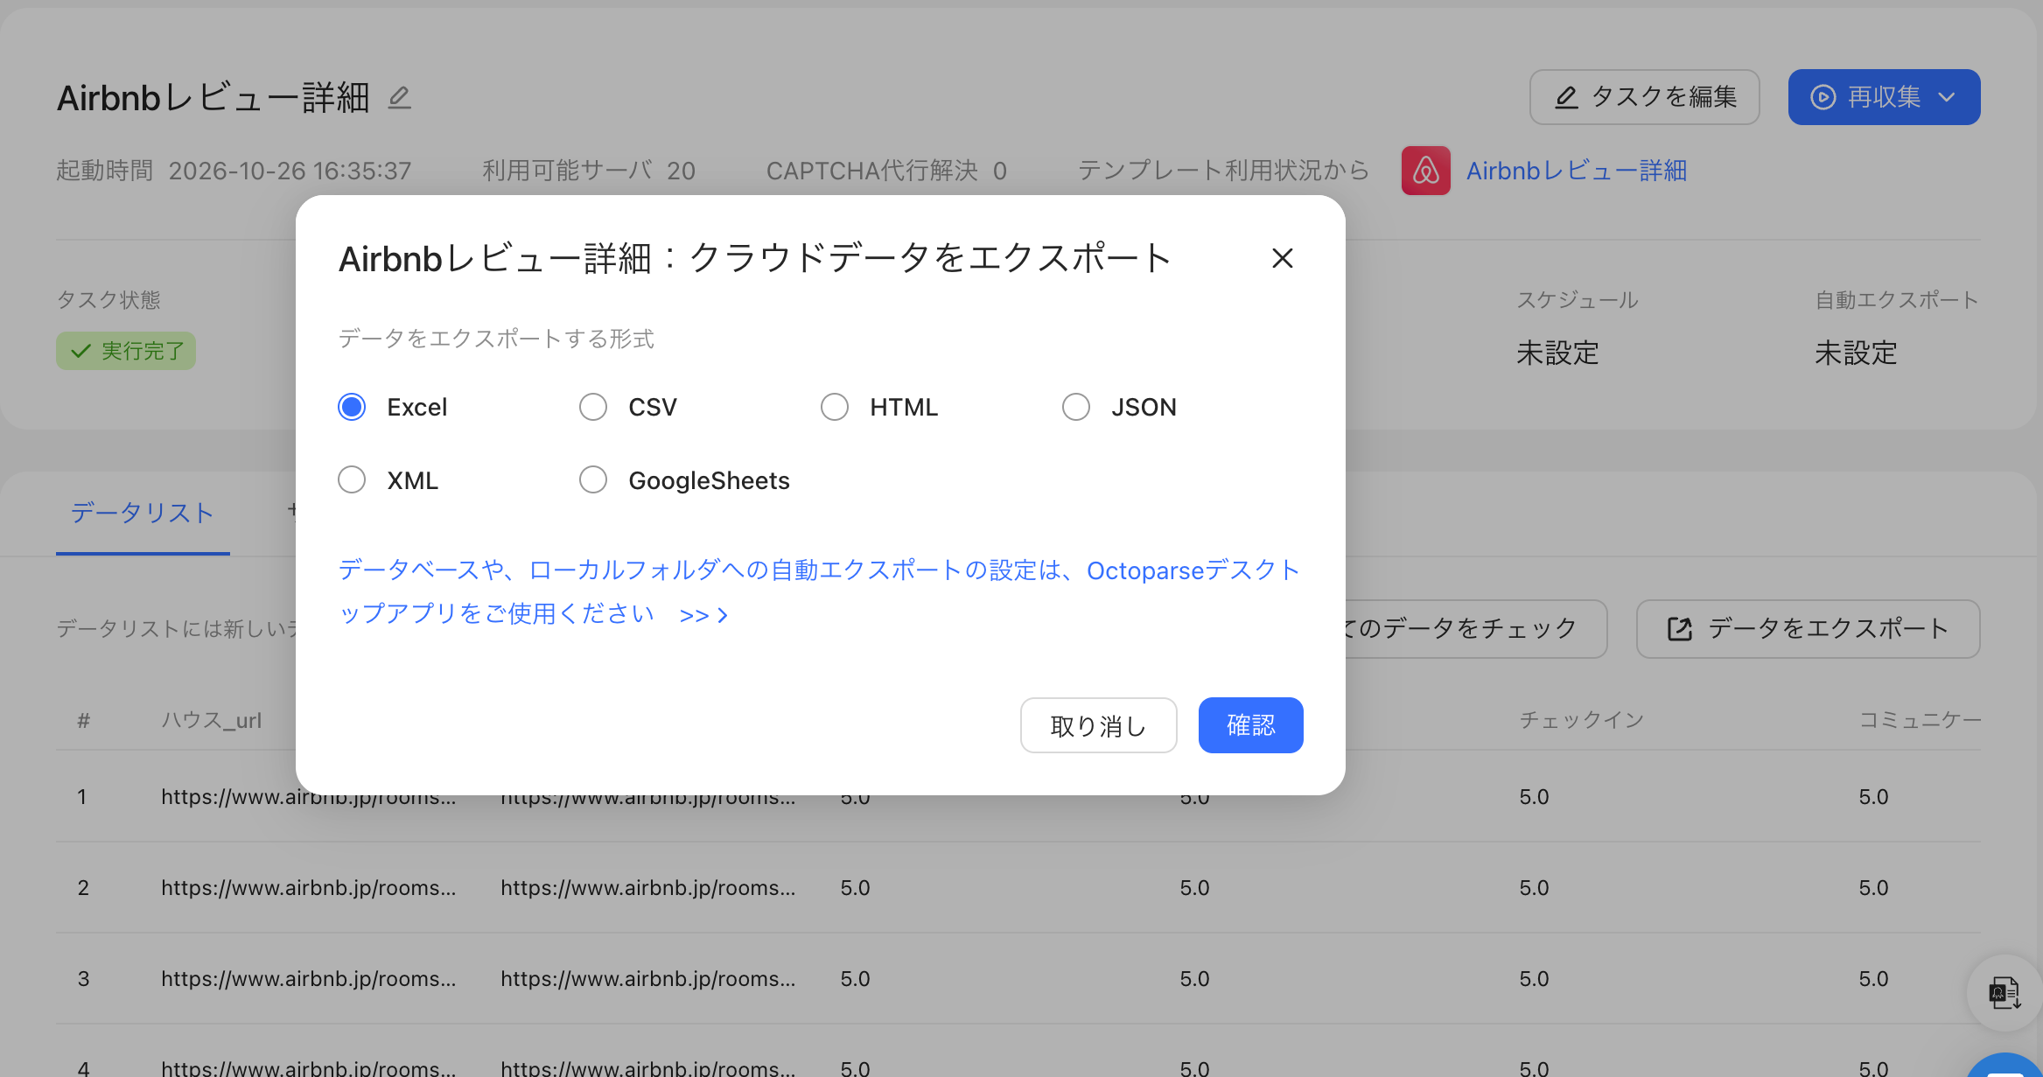
Task: Close the cloud data export dialog
Action: click(x=1282, y=258)
